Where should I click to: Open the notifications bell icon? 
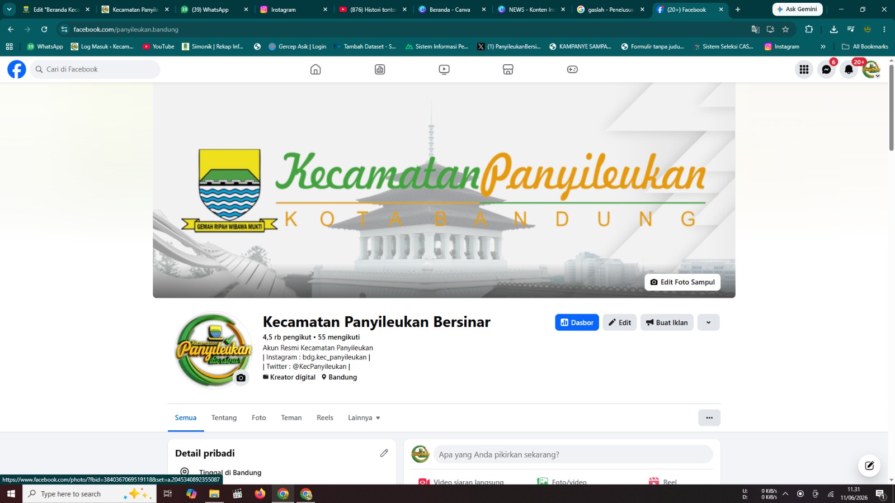[849, 69]
